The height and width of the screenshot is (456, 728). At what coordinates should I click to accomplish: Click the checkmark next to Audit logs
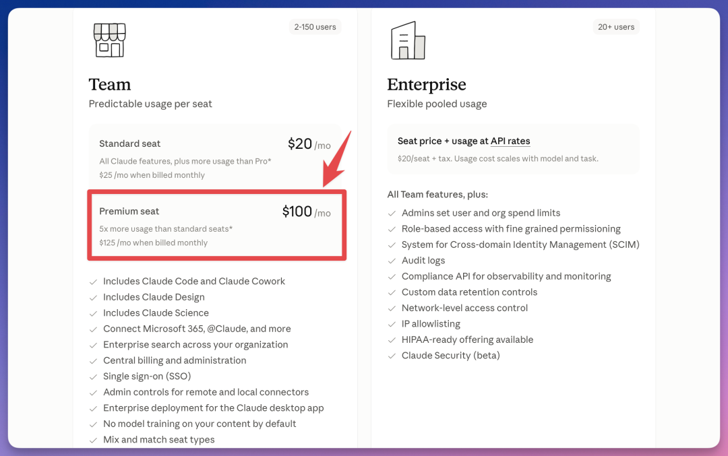392,261
